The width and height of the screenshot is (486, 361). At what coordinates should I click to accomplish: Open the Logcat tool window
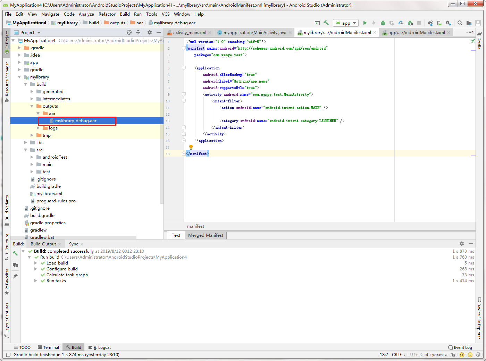(100, 347)
